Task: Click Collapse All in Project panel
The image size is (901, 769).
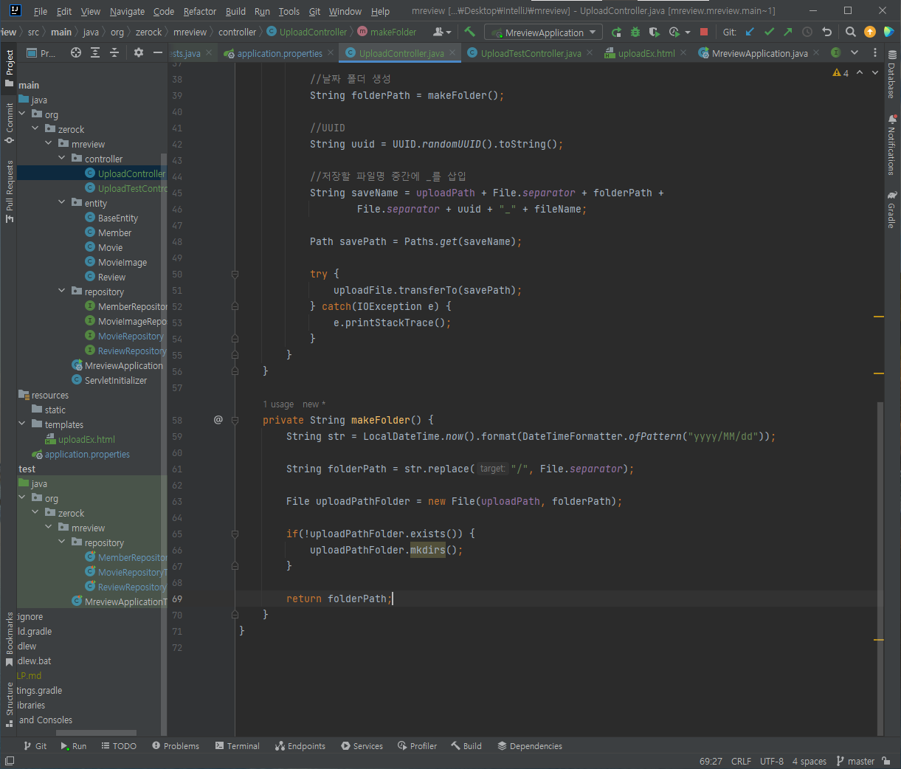Action: click(114, 52)
